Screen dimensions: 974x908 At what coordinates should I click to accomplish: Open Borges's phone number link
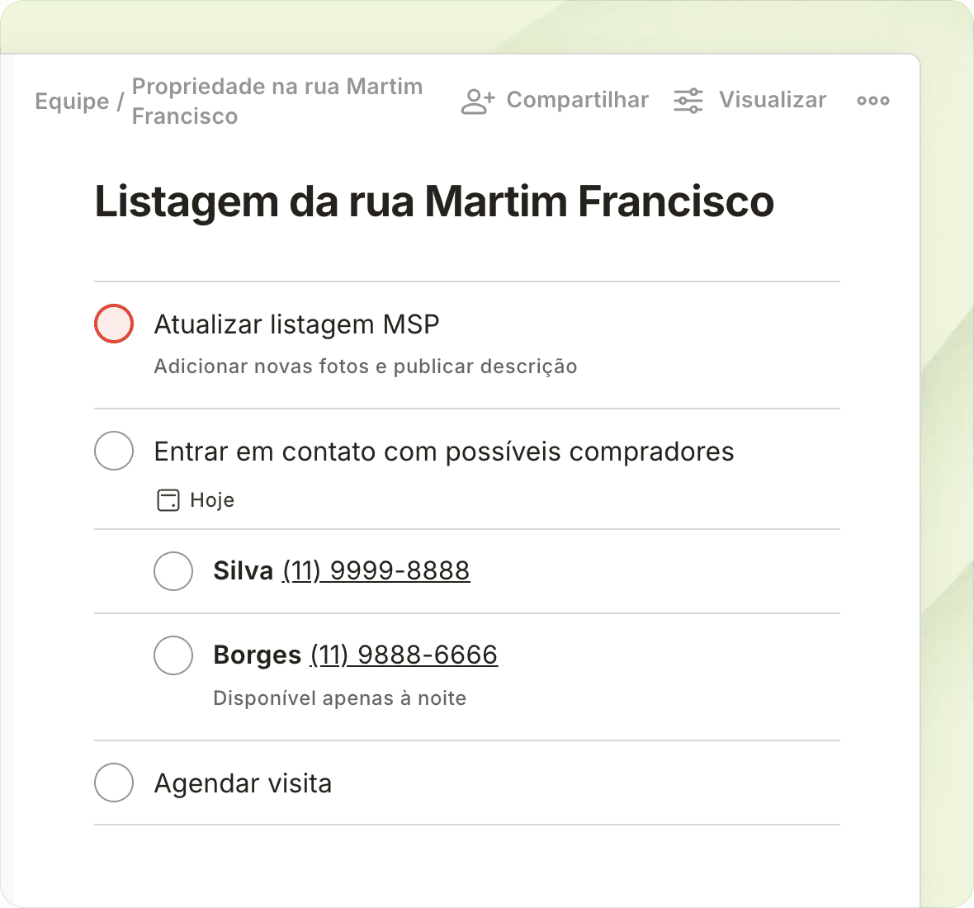coord(404,655)
